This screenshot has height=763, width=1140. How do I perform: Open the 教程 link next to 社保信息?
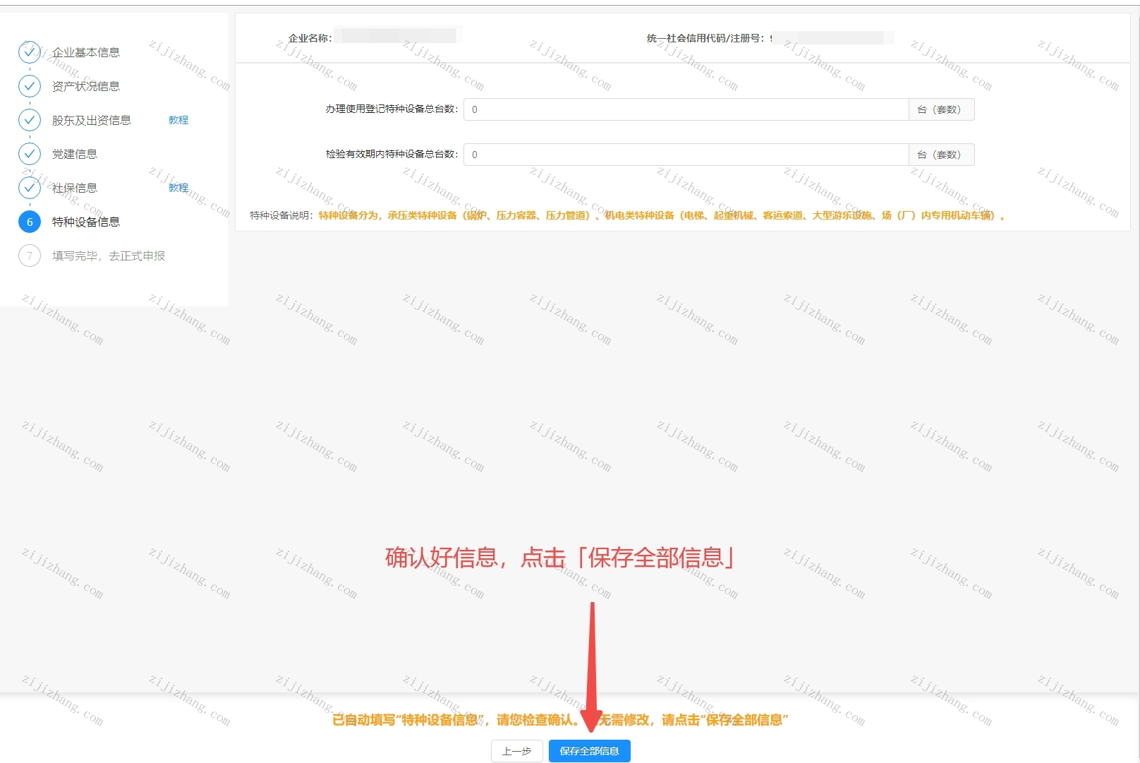pos(178,188)
